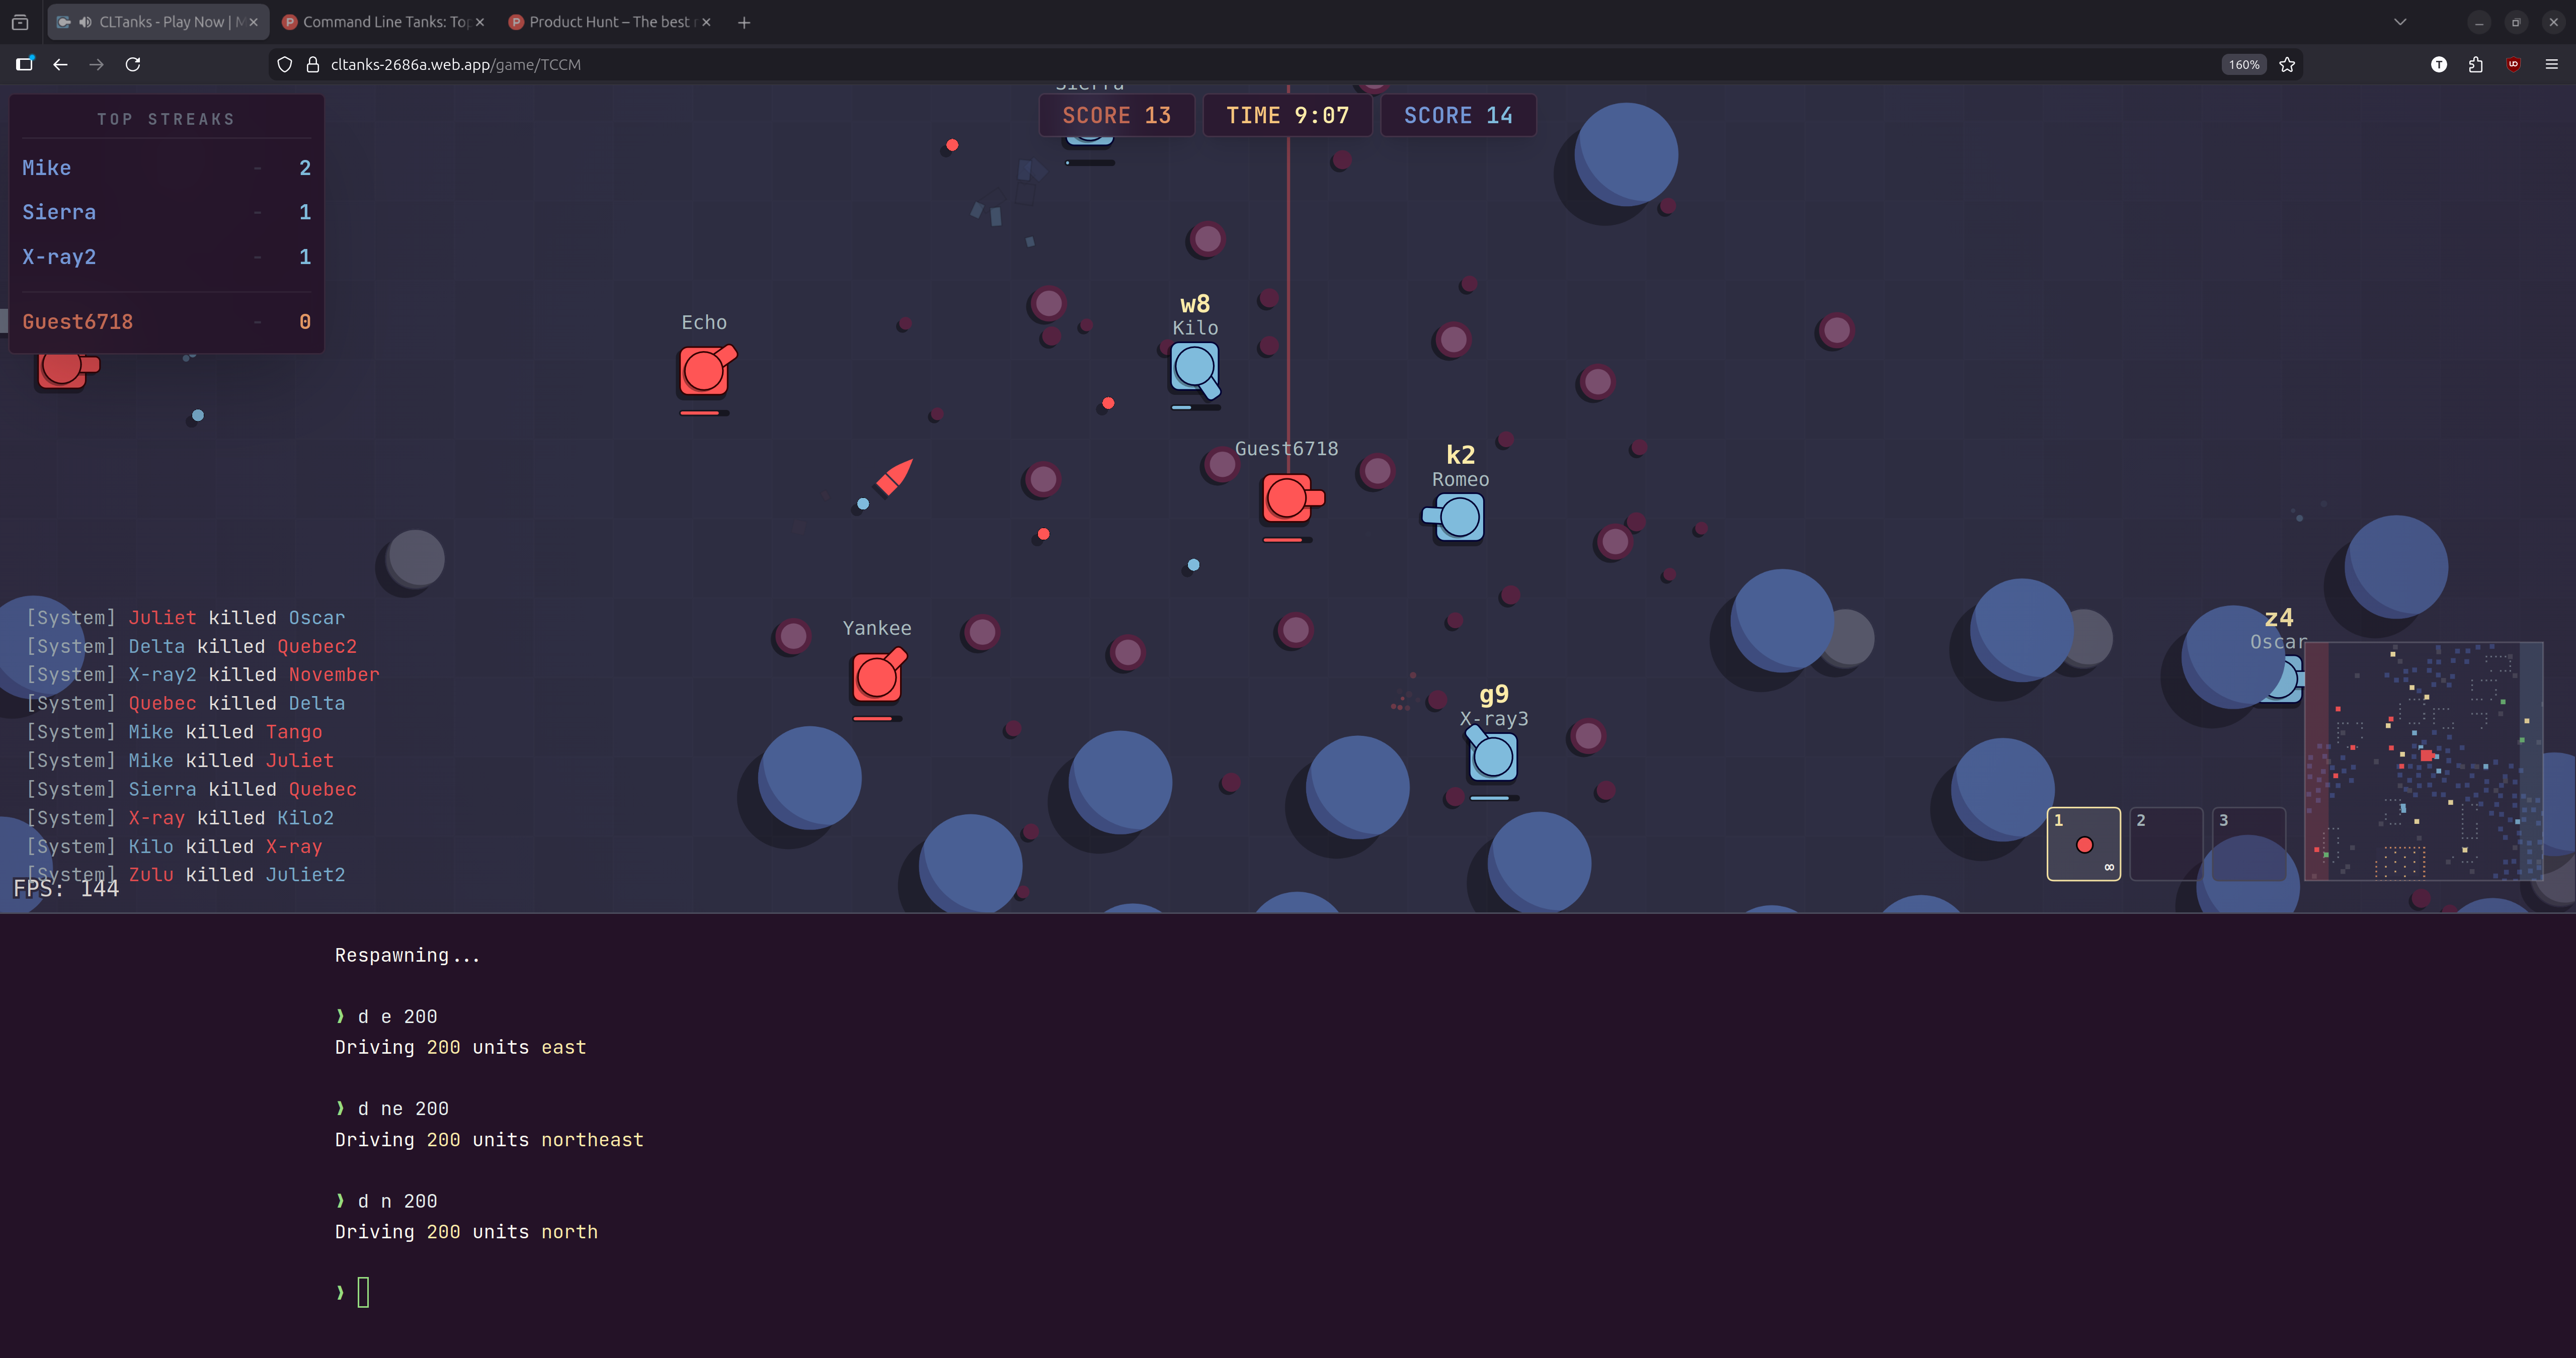
Task: Click the tracking-protection shield in address bar
Action: click(284, 64)
